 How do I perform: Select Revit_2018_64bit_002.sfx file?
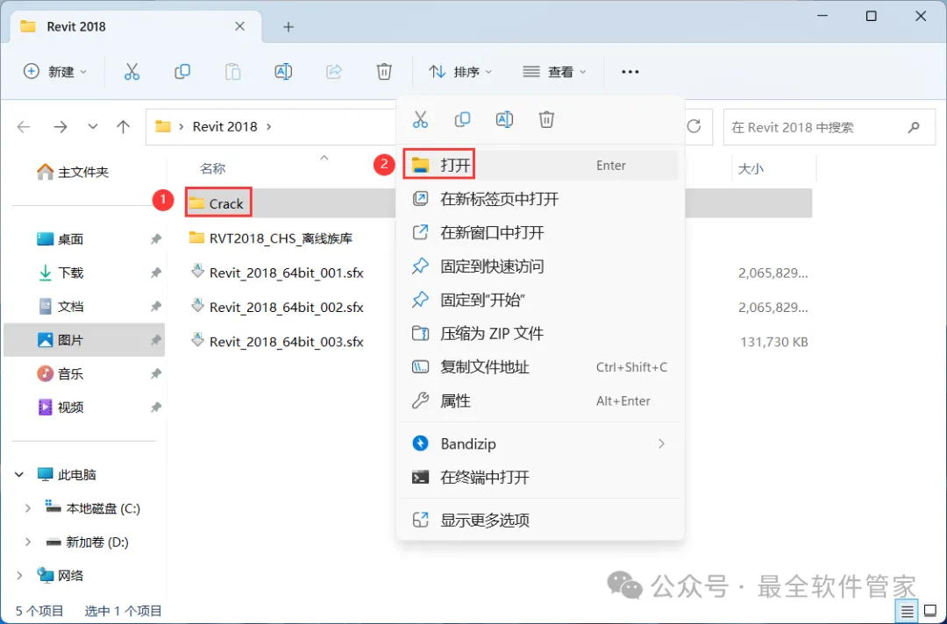click(x=276, y=307)
